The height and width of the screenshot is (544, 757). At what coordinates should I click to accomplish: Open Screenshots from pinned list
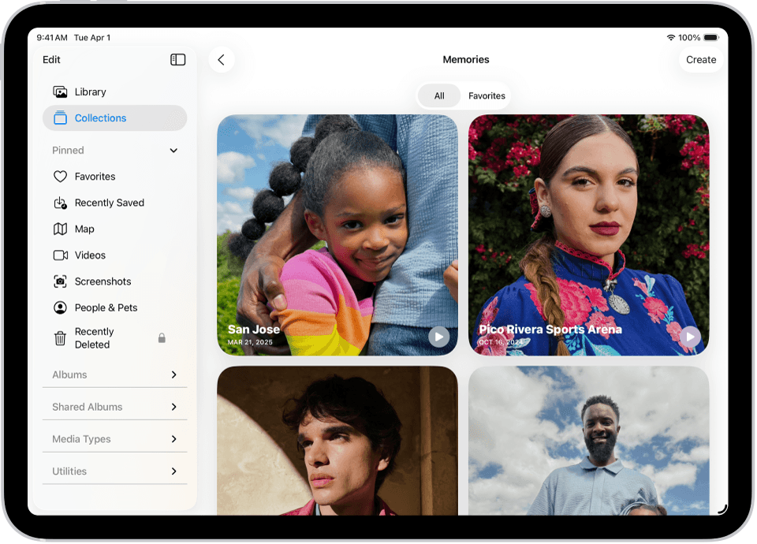coord(115,281)
